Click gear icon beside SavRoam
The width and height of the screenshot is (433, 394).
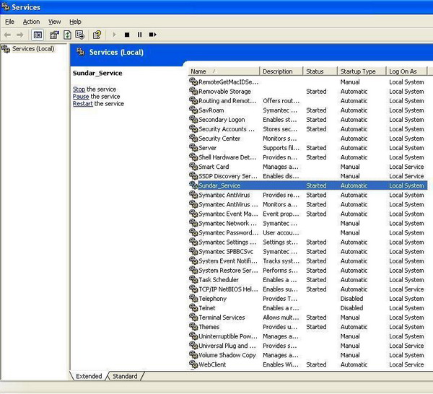(x=193, y=110)
